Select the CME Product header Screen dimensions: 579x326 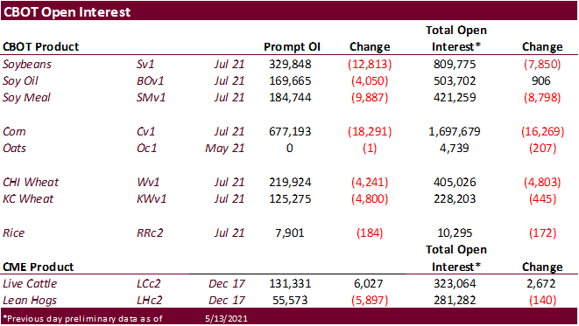(x=38, y=267)
